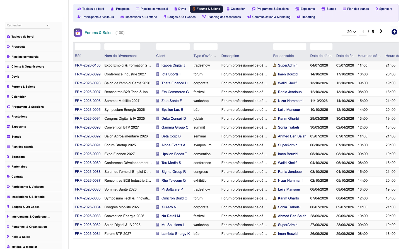Click the person icon beside Walid Khelifi, row 0098
The width and height of the screenshot is (403, 249).
point(275,83)
